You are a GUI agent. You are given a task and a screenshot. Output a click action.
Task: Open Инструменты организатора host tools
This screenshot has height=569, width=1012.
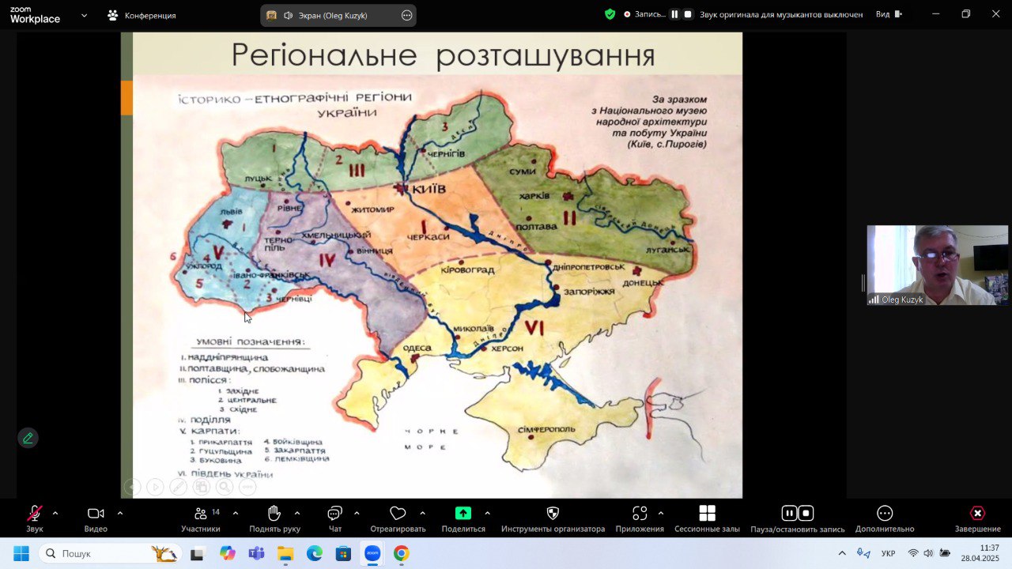(553, 514)
